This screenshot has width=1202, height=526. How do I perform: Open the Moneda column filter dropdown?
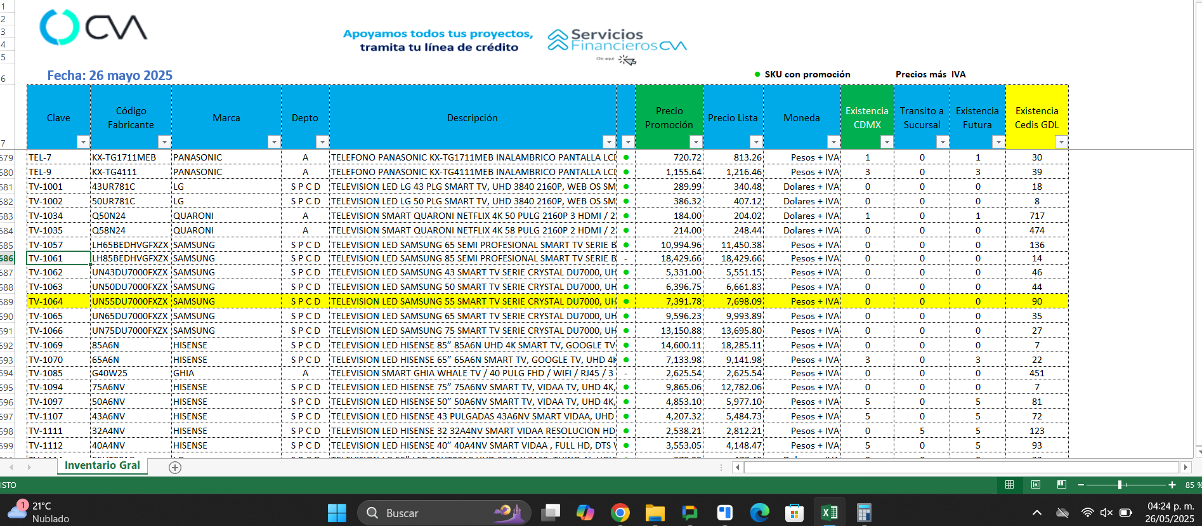point(833,141)
